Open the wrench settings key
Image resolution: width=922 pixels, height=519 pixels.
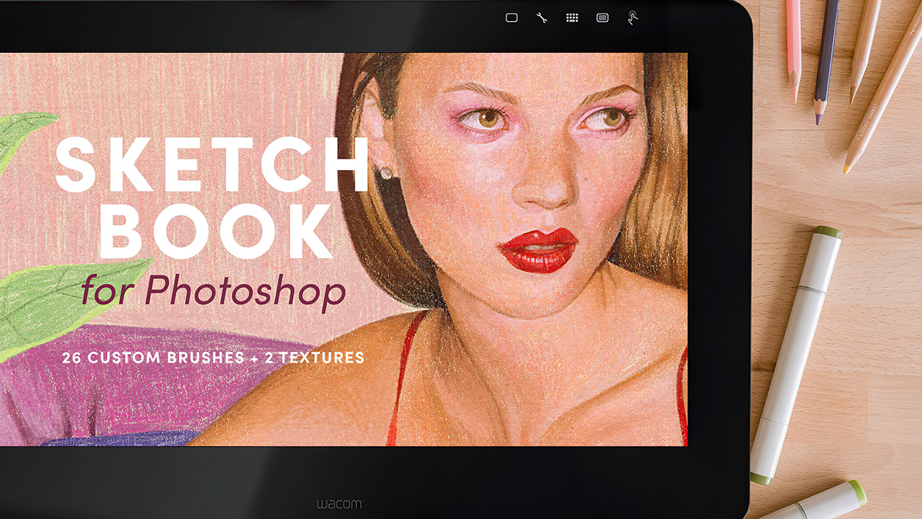(x=542, y=18)
